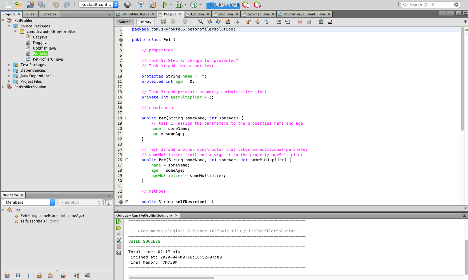This screenshot has width=468, height=280.
Task: Open Output panel build settings wrench icon
Action: 119,253
